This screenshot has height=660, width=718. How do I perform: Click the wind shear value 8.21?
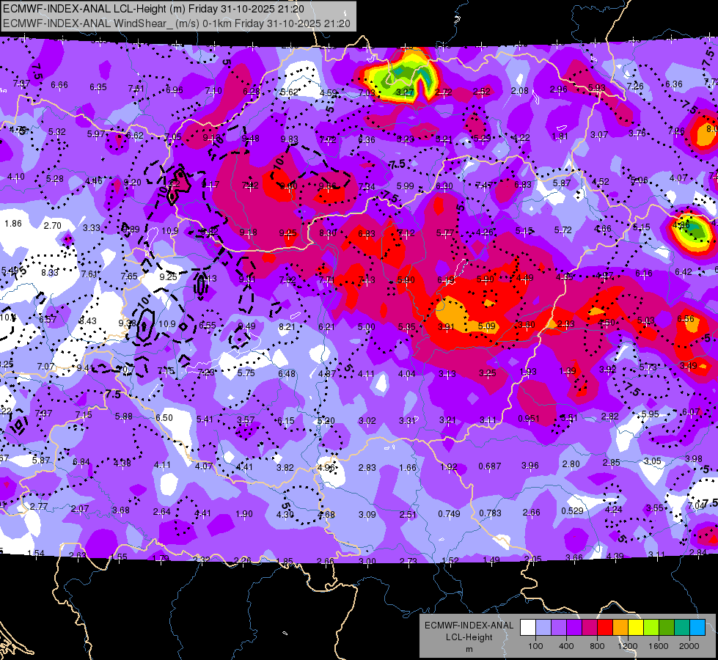click(287, 326)
